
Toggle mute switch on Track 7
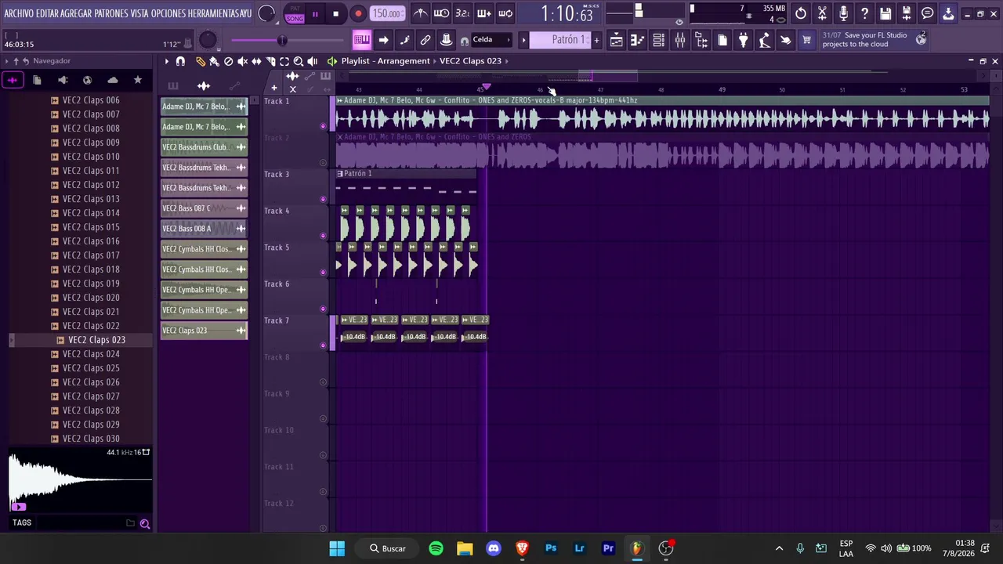[x=323, y=345]
